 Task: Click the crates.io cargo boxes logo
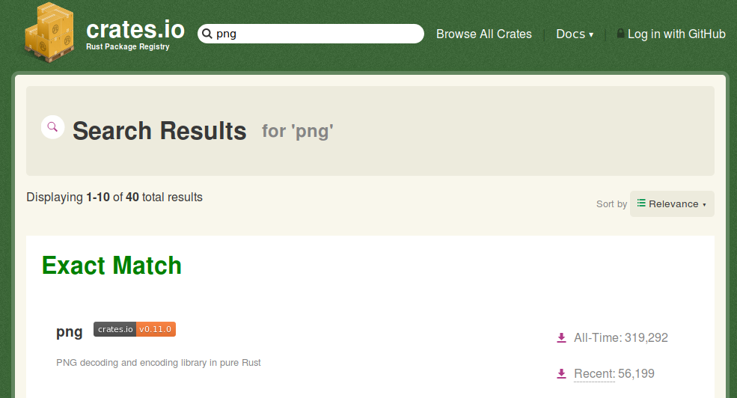pos(49,32)
